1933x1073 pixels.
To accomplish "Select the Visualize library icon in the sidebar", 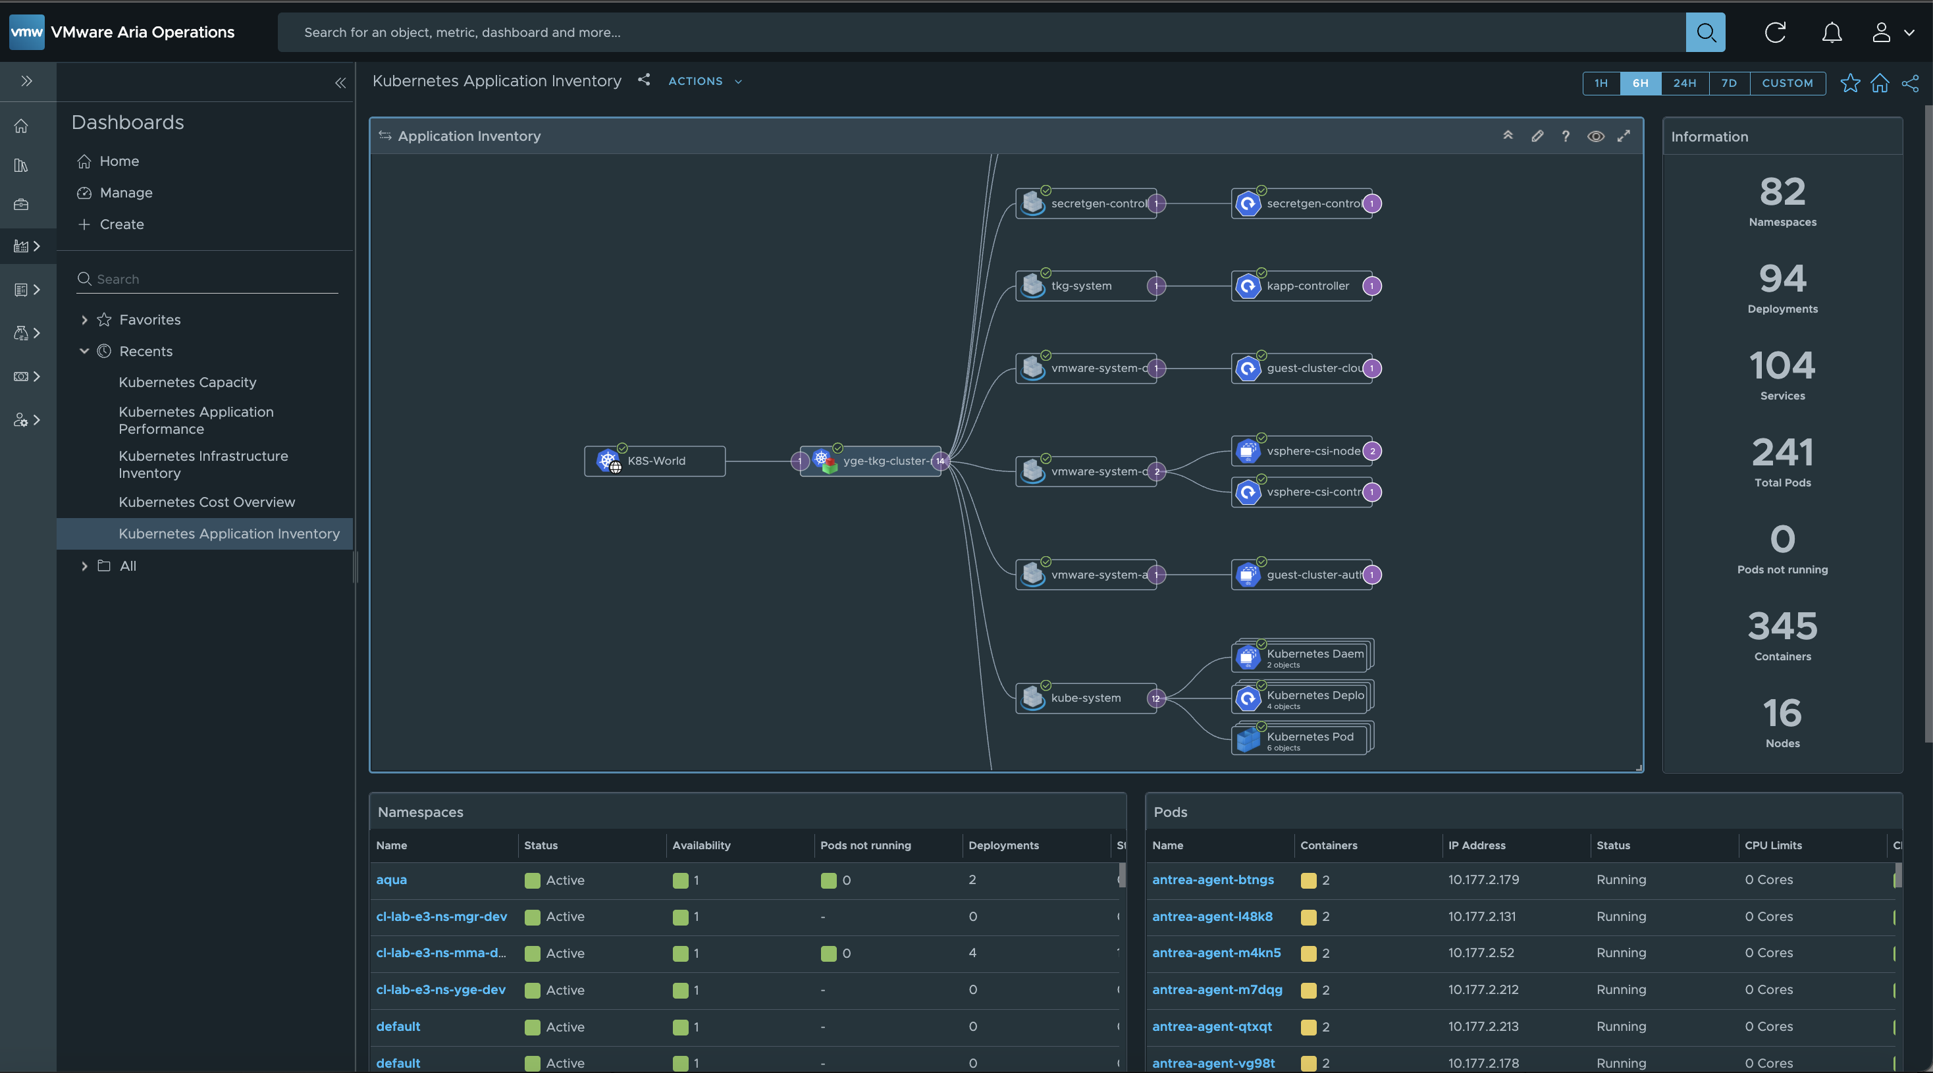I will click(x=21, y=165).
